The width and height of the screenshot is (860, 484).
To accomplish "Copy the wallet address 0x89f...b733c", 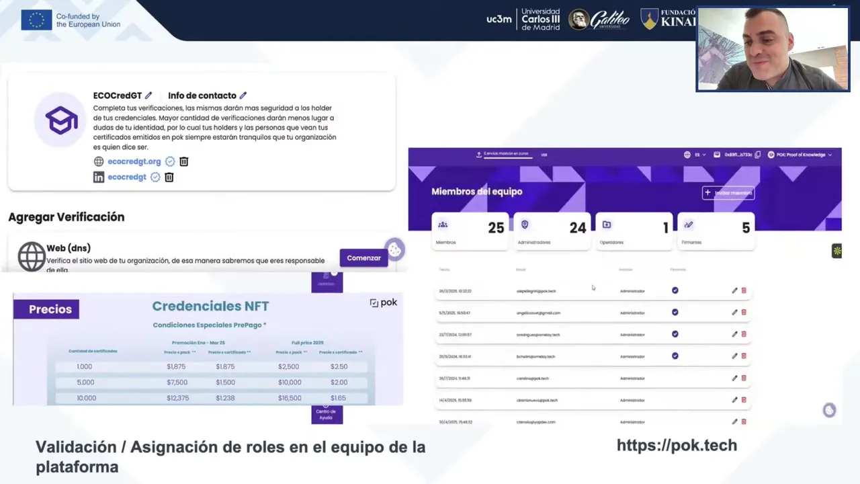I will (758, 155).
